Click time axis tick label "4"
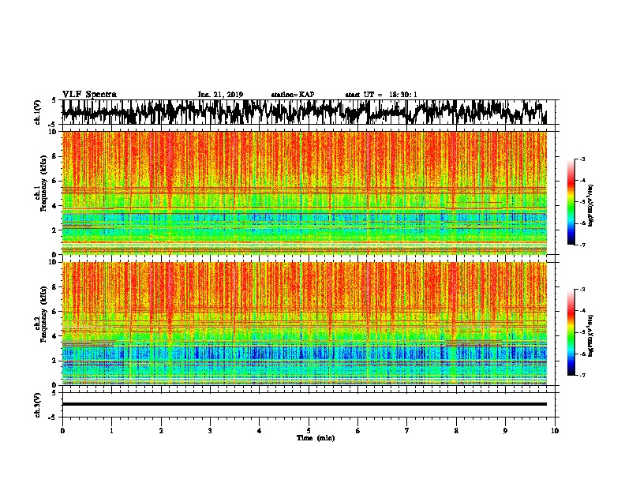This screenshot has width=625, height=483. coord(260,431)
